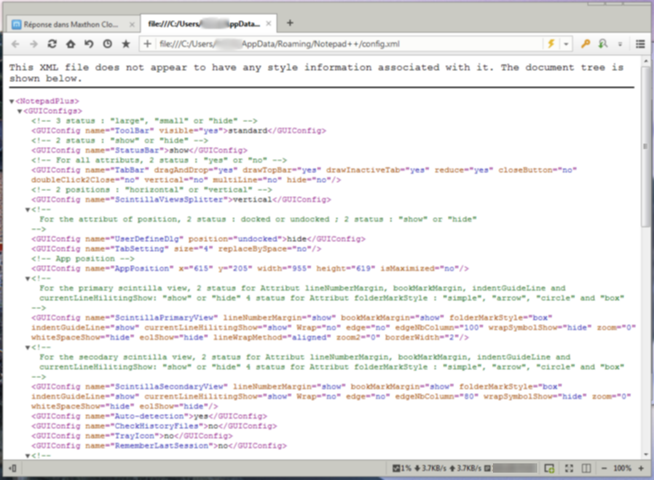654x480 pixels.
Task: Click the scrollbar up arrow
Action: point(645,61)
